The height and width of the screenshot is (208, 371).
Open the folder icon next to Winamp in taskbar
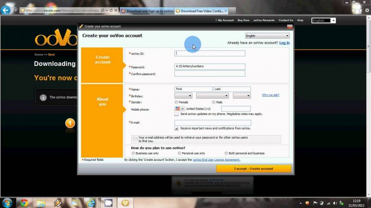pyautogui.click(x=74, y=203)
